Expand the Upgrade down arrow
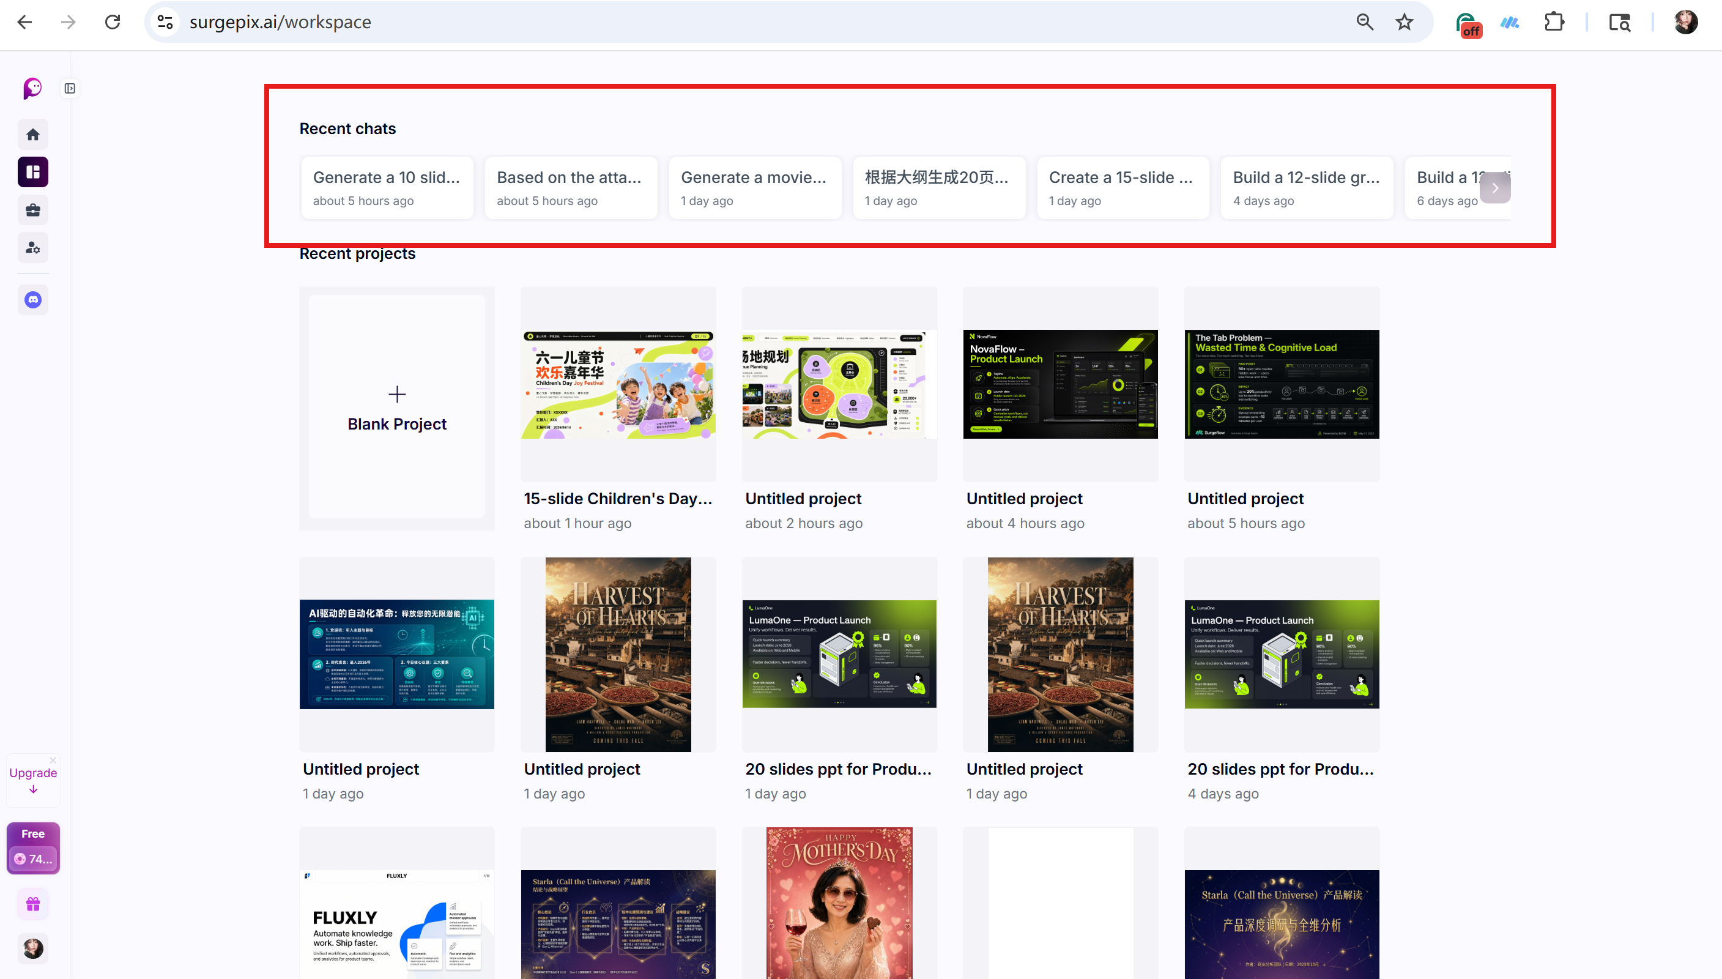 (33, 790)
